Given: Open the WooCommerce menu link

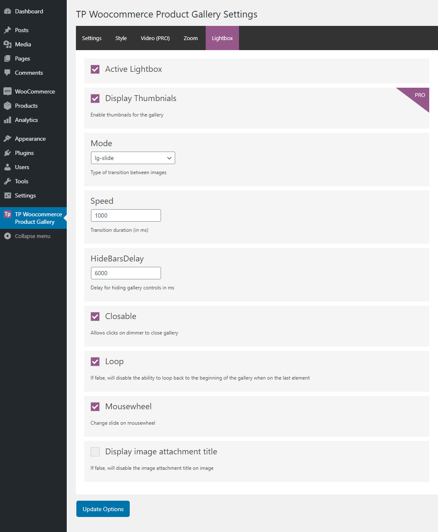Looking at the screenshot, I should coord(35,91).
